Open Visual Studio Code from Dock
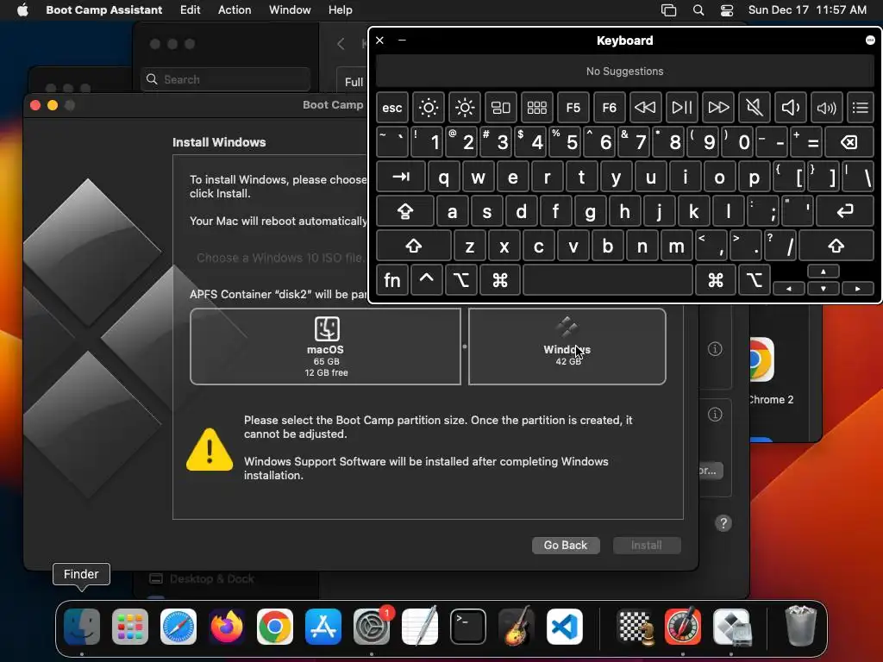Screen dimensions: 883x662 pyautogui.click(x=564, y=627)
